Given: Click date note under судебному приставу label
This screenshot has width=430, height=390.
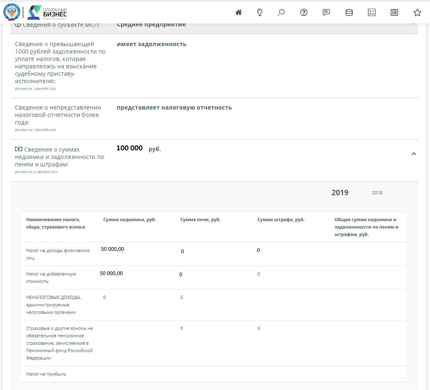Looking at the screenshot, I should (x=35, y=89).
